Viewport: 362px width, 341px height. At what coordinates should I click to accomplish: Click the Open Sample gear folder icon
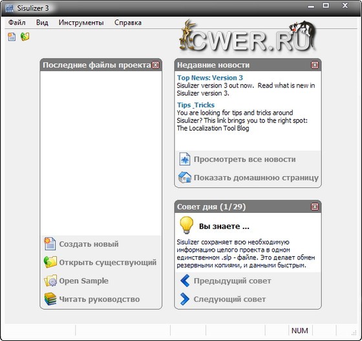pos(50,280)
